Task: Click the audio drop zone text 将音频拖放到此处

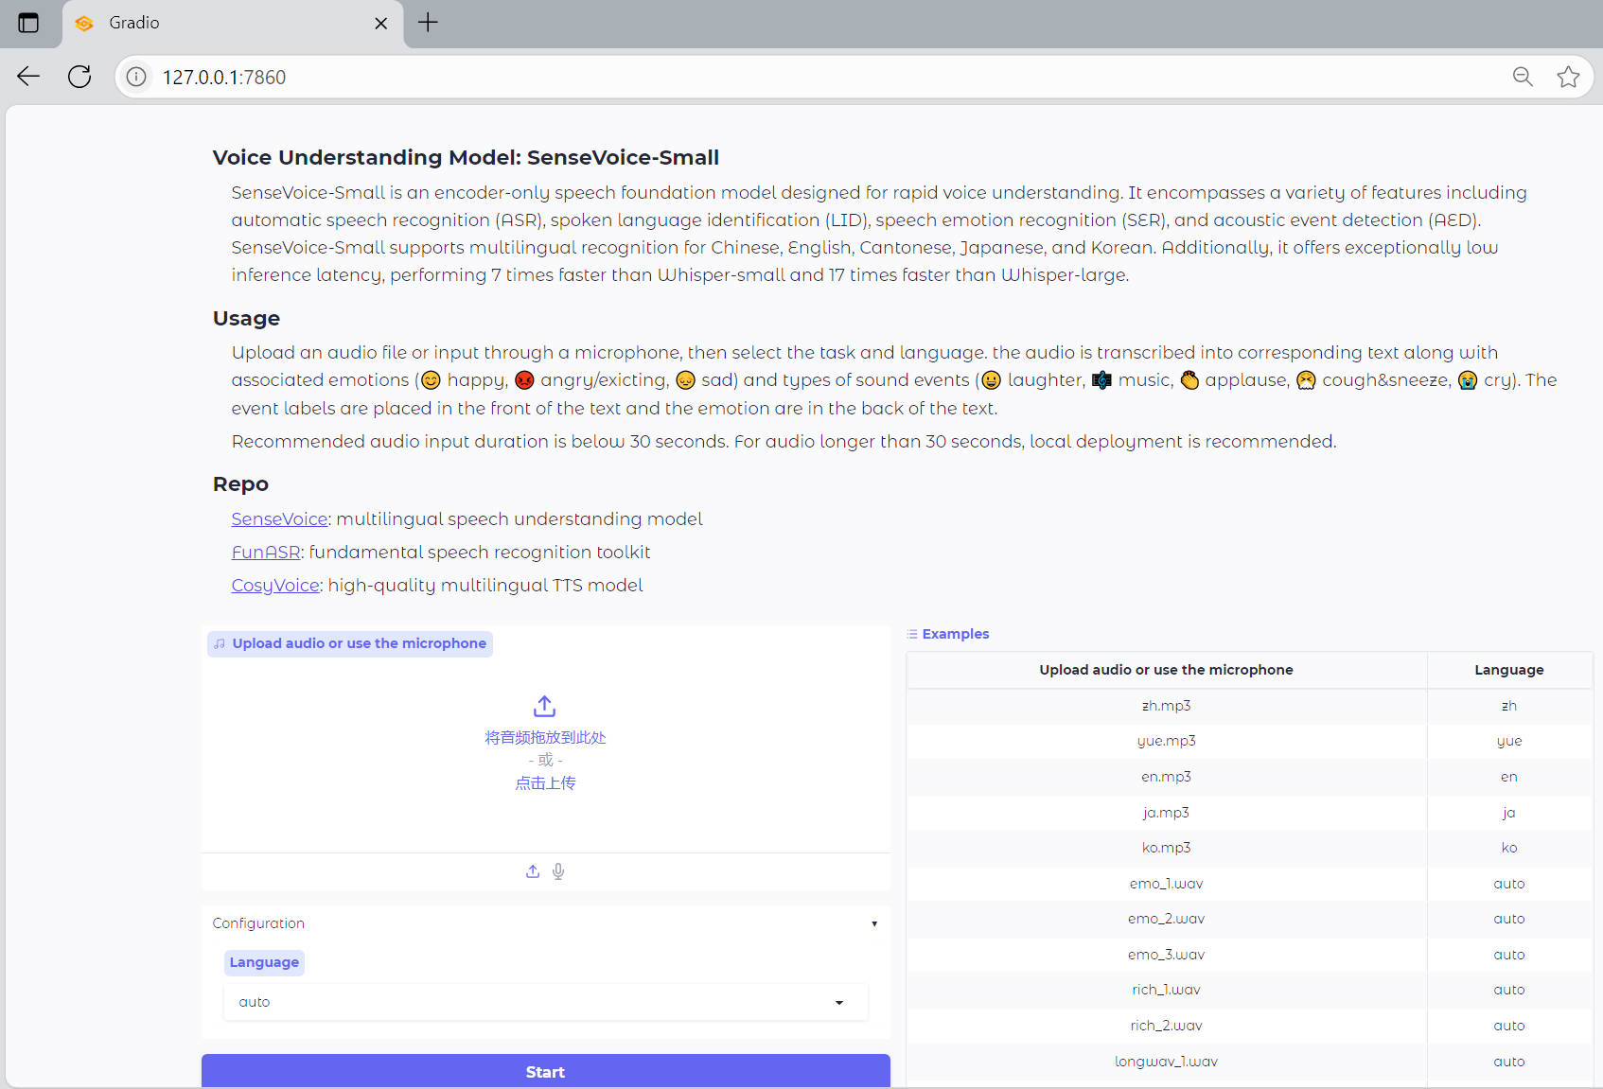Action: click(545, 737)
